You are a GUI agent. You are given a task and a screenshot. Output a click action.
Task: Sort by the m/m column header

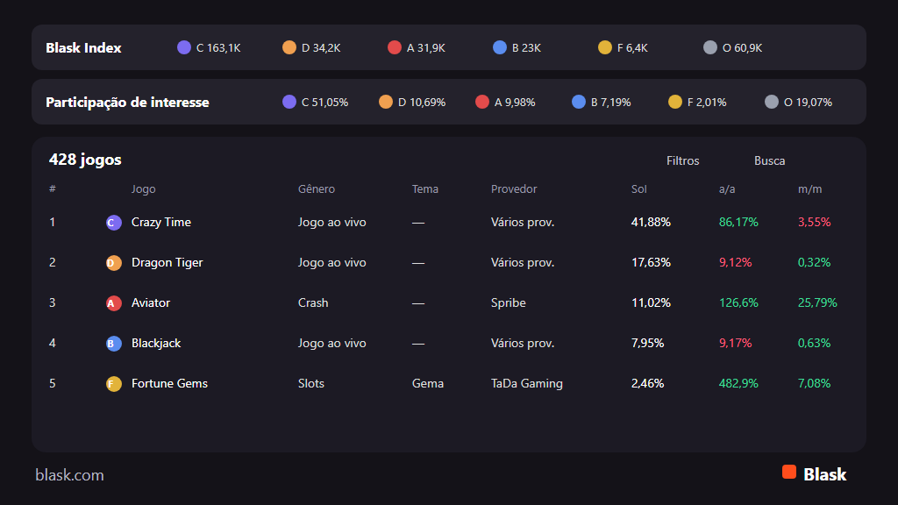[809, 189]
